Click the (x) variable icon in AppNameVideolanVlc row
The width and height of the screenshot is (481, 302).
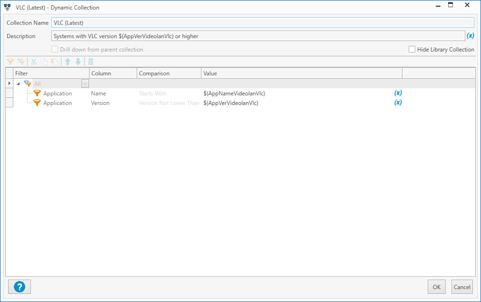coord(398,93)
